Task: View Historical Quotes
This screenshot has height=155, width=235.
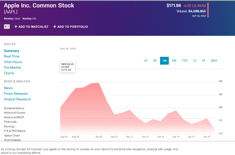Action: click(x=15, y=113)
